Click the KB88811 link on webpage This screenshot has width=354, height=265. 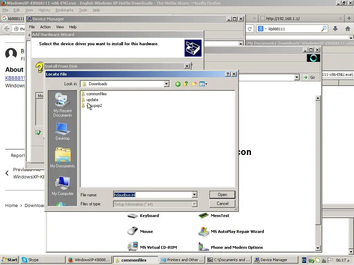click(x=15, y=78)
